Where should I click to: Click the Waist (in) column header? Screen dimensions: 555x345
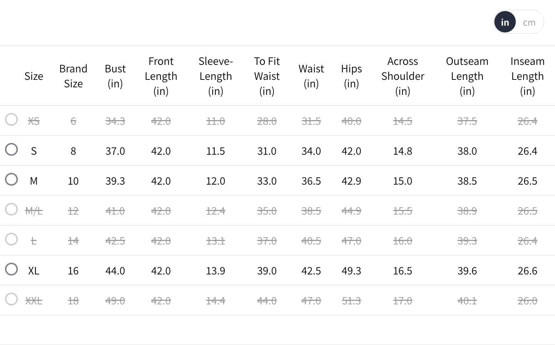[x=311, y=76]
